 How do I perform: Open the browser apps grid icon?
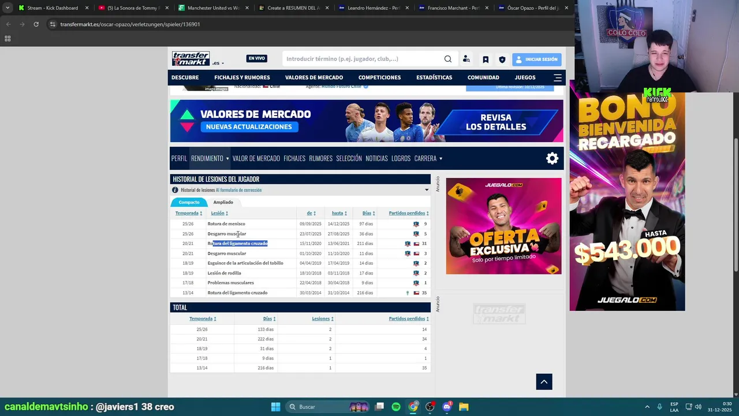click(8, 39)
